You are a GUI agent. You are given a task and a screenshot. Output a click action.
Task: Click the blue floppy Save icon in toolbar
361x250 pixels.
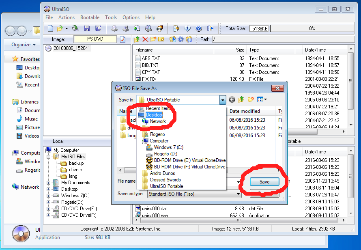[86, 28]
